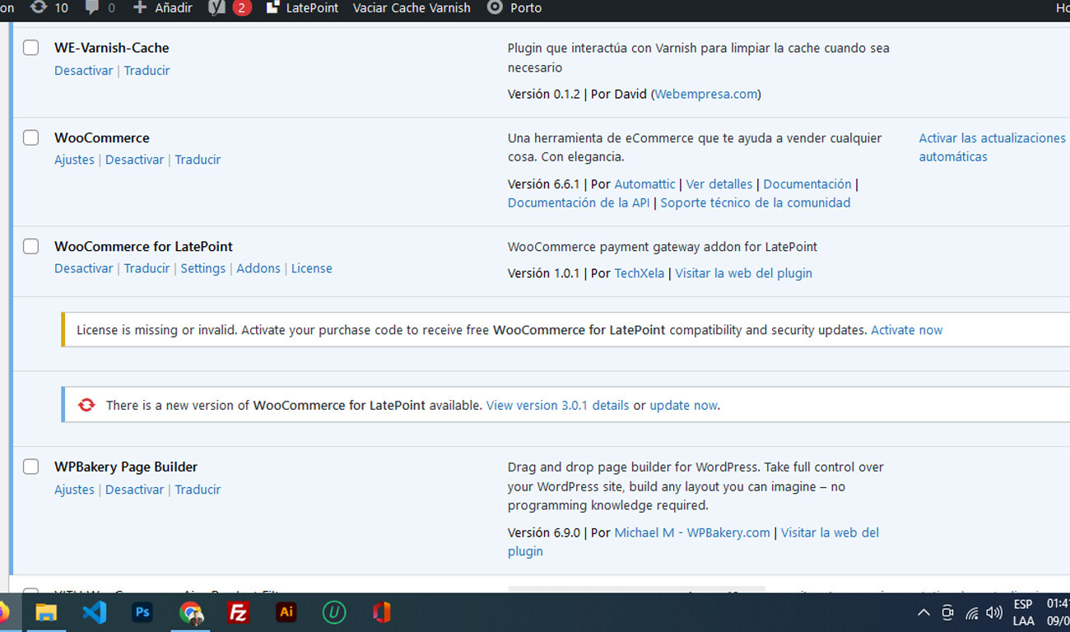Open the updates icon in admin bar
The height and width of the screenshot is (632, 1070).
(x=38, y=7)
